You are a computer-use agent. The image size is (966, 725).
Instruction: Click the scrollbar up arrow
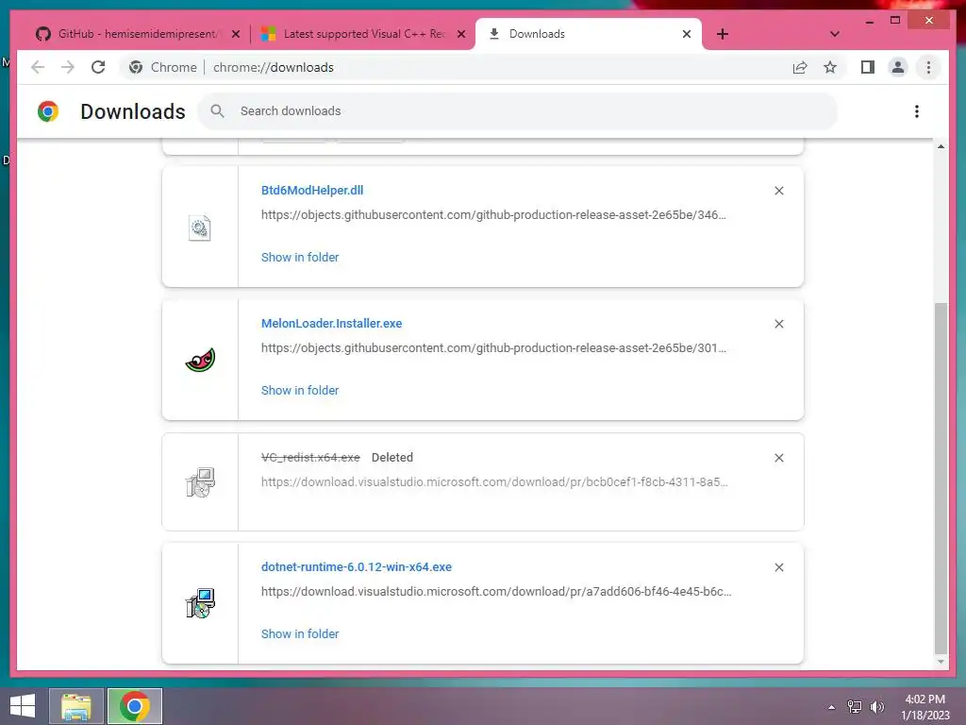pos(941,146)
